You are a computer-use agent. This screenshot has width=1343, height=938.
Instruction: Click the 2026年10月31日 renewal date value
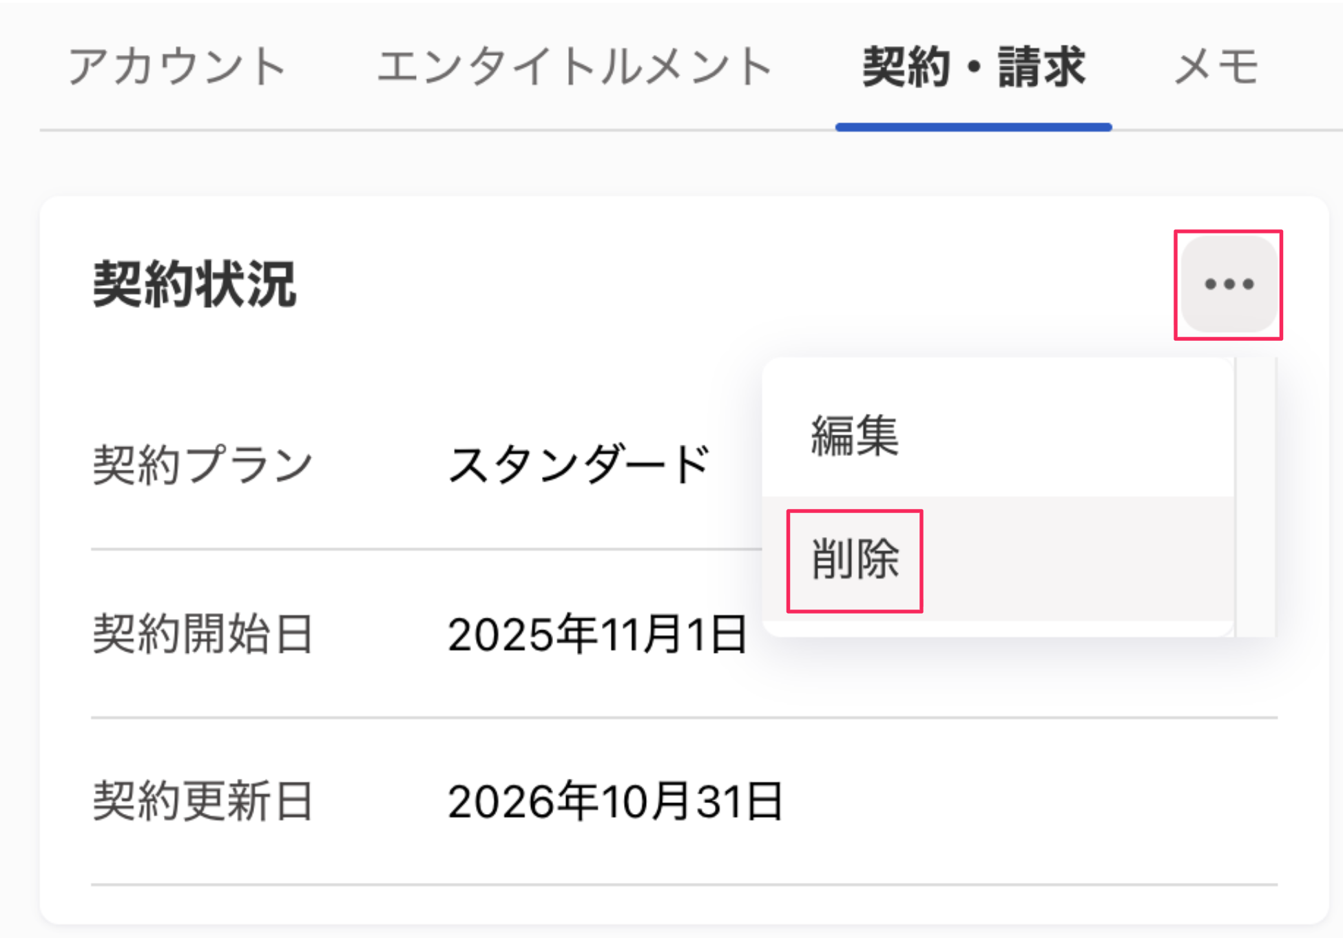click(x=615, y=801)
